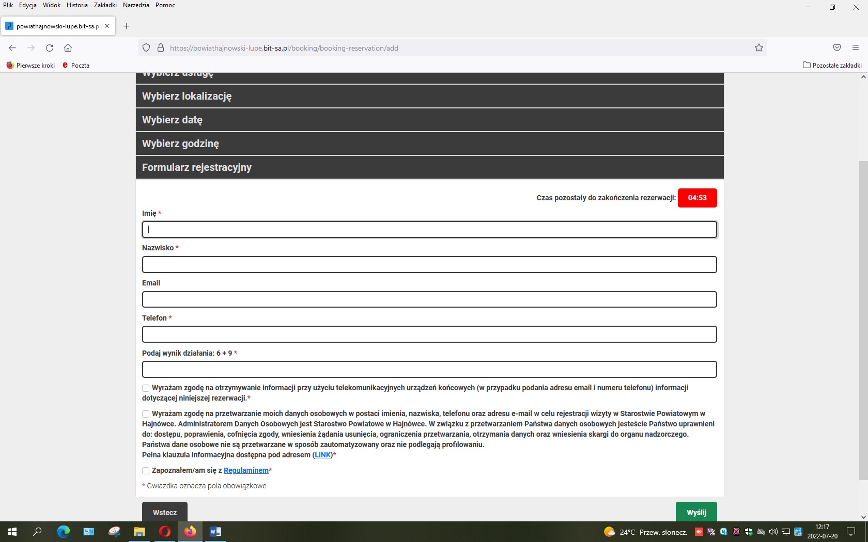Check the Zapoznałem/am się z Regulaminem box

[x=146, y=471]
